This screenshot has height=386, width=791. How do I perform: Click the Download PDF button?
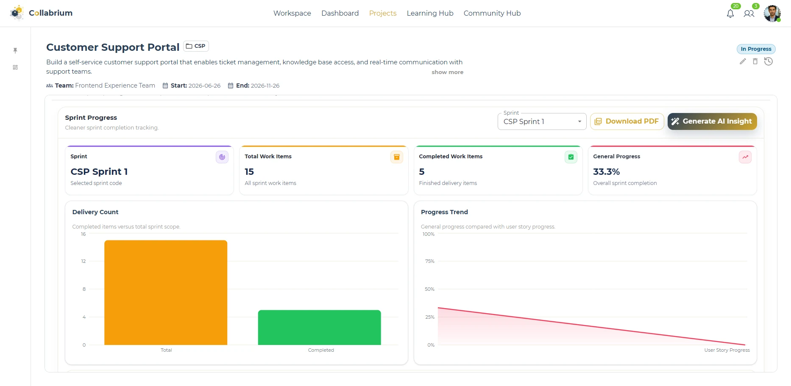[627, 121]
